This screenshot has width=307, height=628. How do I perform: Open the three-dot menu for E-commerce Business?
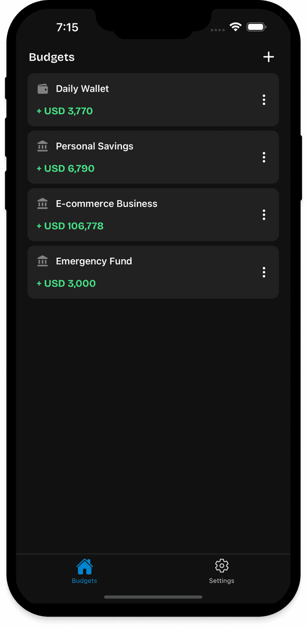click(x=264, y=215)
